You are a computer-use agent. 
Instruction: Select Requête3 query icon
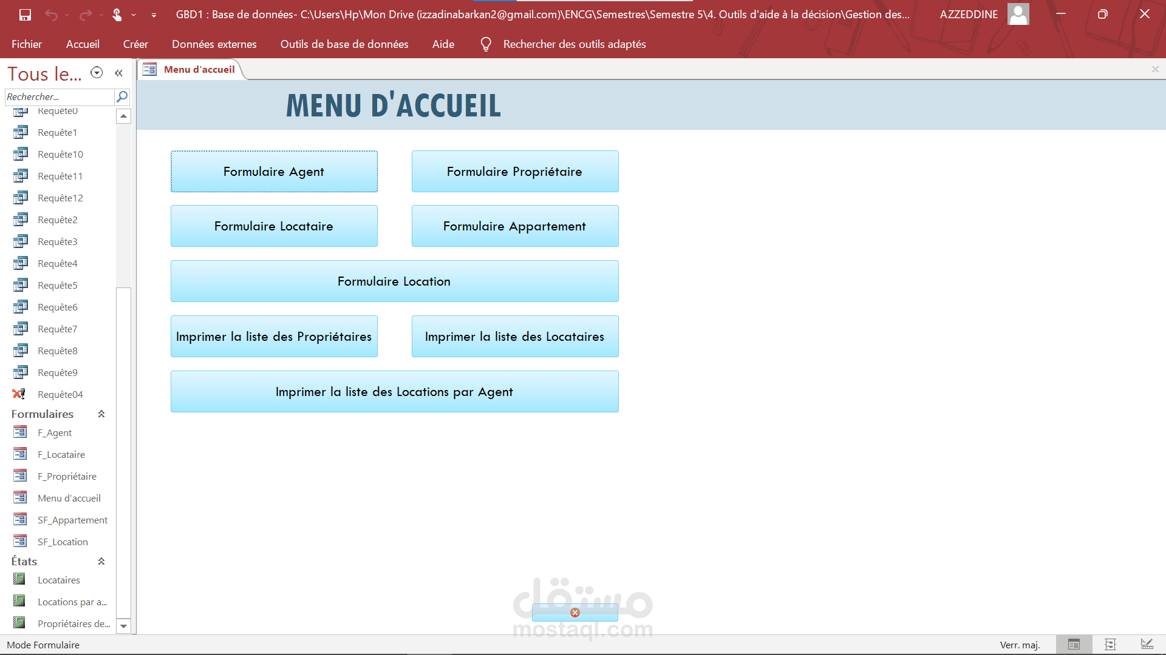coord(21,241)
